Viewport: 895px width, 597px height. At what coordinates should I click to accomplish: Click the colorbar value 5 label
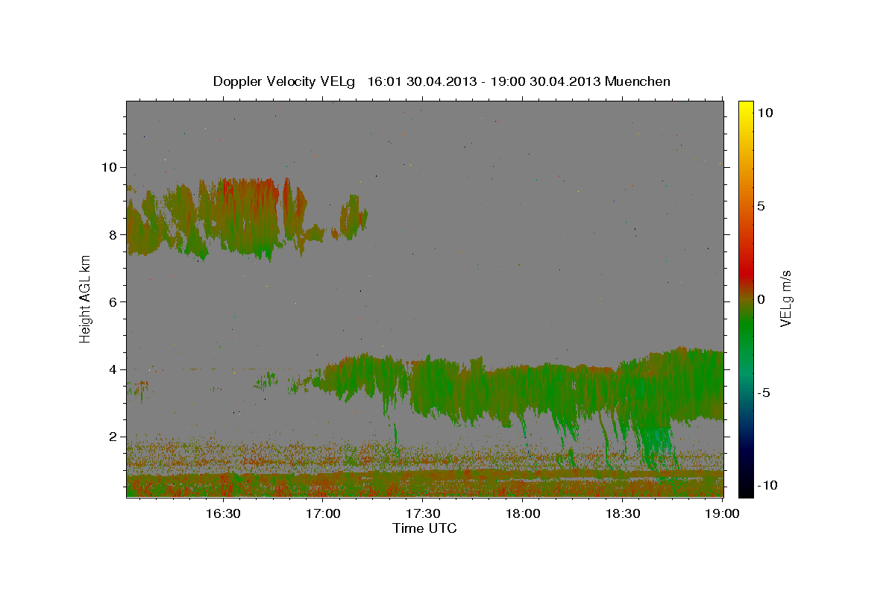761,206
